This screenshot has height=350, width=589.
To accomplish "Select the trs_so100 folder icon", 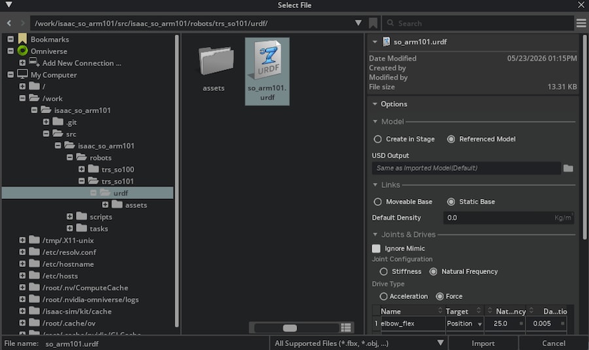I will pyautogui.click(x=93, y=169).
